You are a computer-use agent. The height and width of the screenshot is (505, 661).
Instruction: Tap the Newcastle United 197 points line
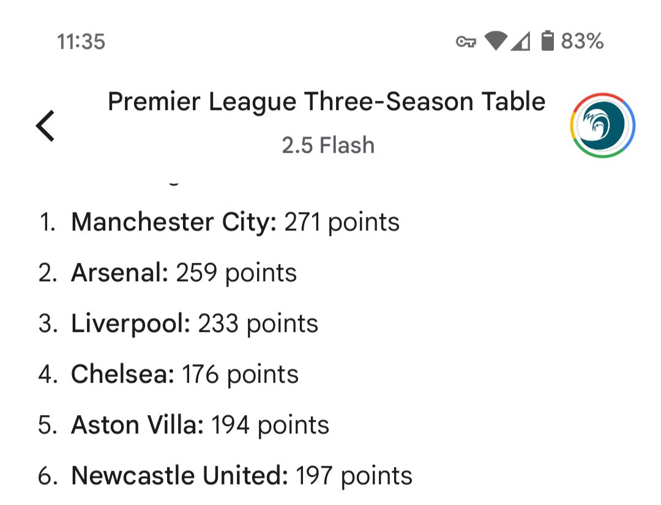point(225,476)
